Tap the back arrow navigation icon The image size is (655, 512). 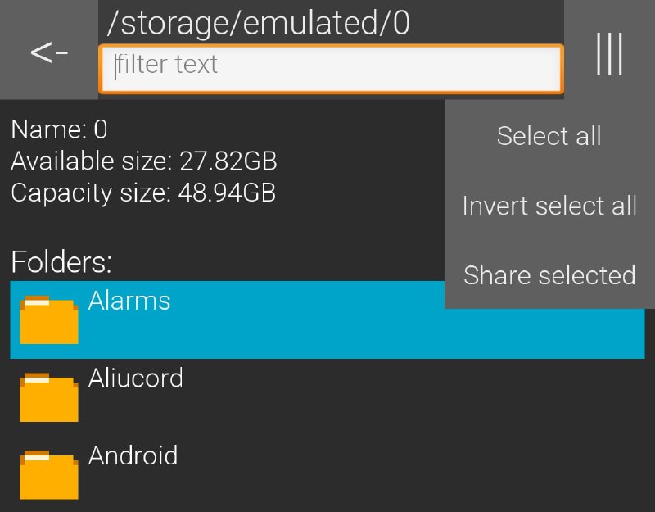pyautogui.click(x=47, y=52)
